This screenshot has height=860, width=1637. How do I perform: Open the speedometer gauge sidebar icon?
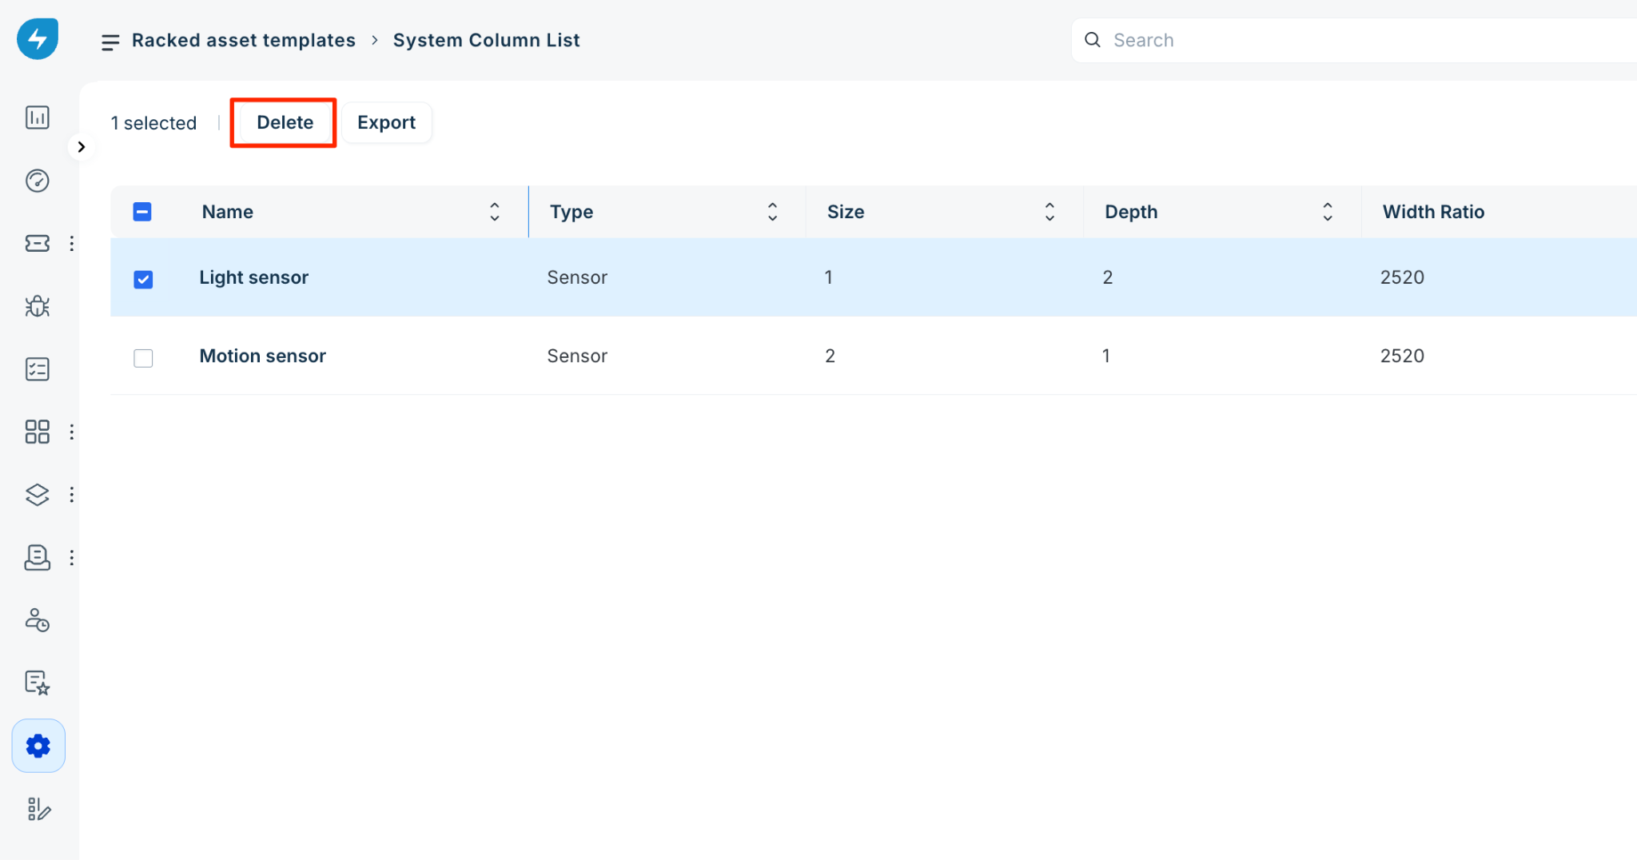pyautogui.click(x=38, y=181)
